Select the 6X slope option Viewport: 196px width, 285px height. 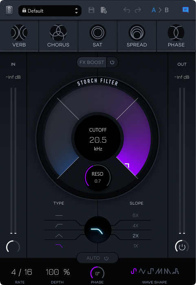click(x=136, y=215)
